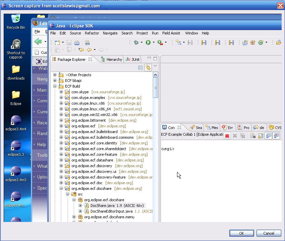Open the Field Assist menu
The width and height of the screenshot is (285, 241).
point(171,33)
